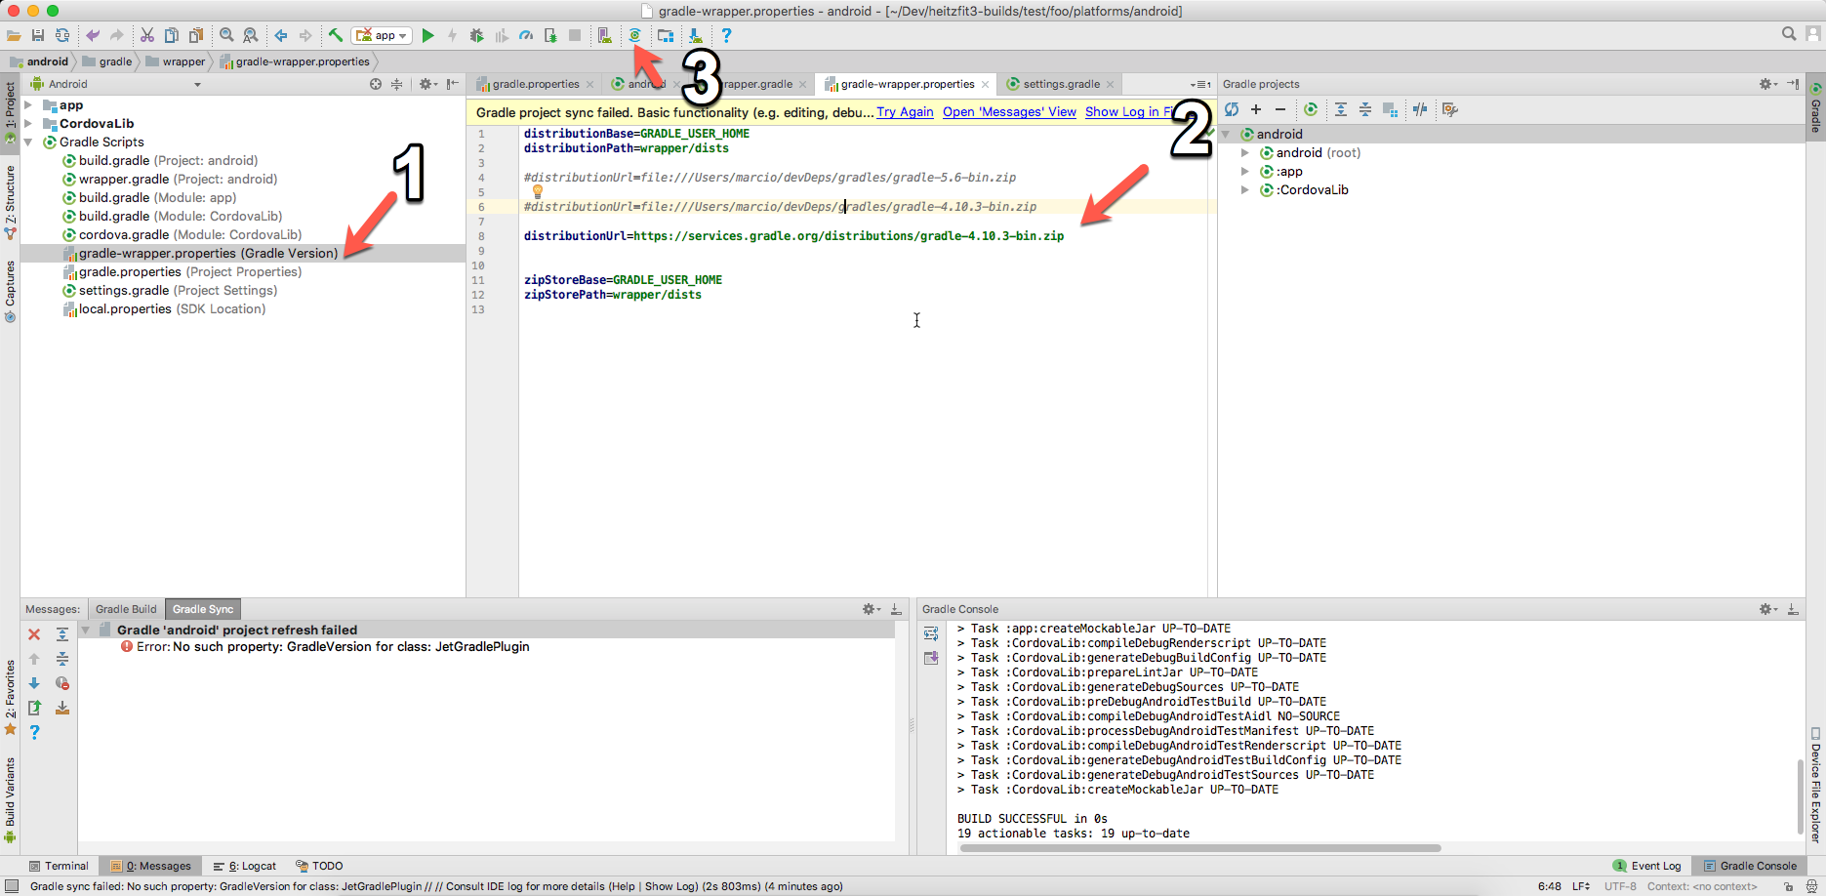Open the Event Log button
Screen dimensions: 1826x896
point(1647,866)
